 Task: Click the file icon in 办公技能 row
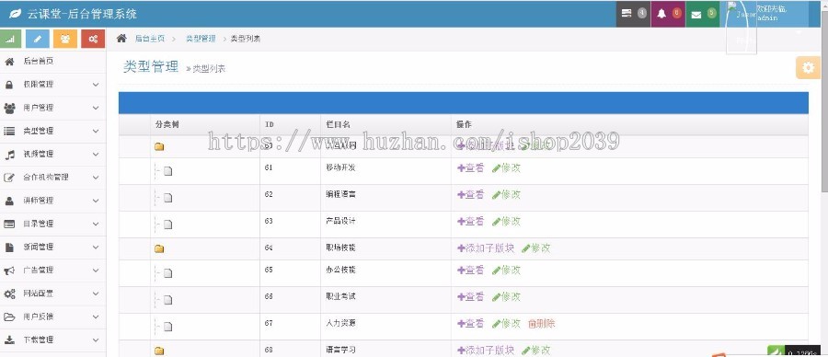click(x=168, y=273)
